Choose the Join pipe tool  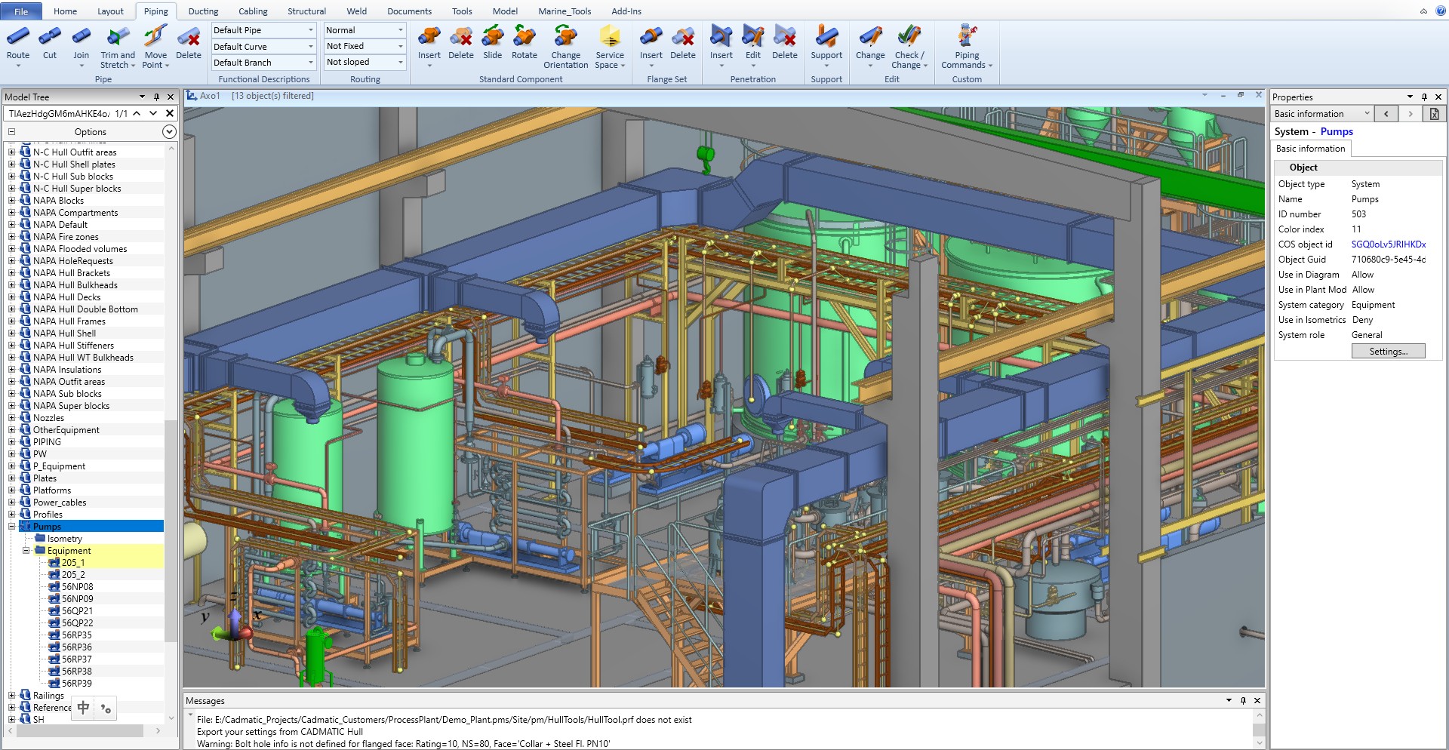click(x=81, y=45)
